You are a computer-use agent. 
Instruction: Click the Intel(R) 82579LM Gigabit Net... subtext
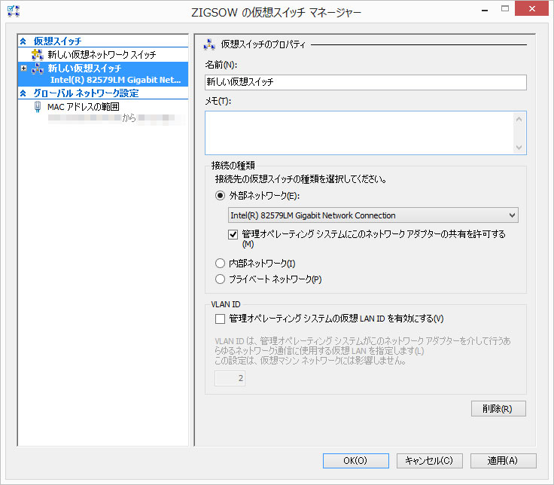(115, 81)
